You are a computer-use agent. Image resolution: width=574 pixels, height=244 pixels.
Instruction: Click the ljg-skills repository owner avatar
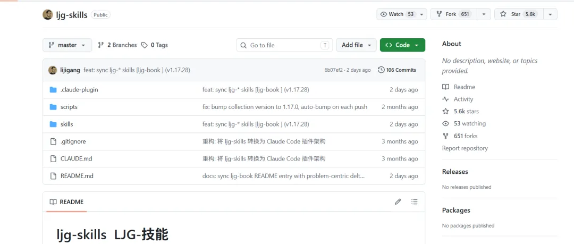(x=48, y=15)
